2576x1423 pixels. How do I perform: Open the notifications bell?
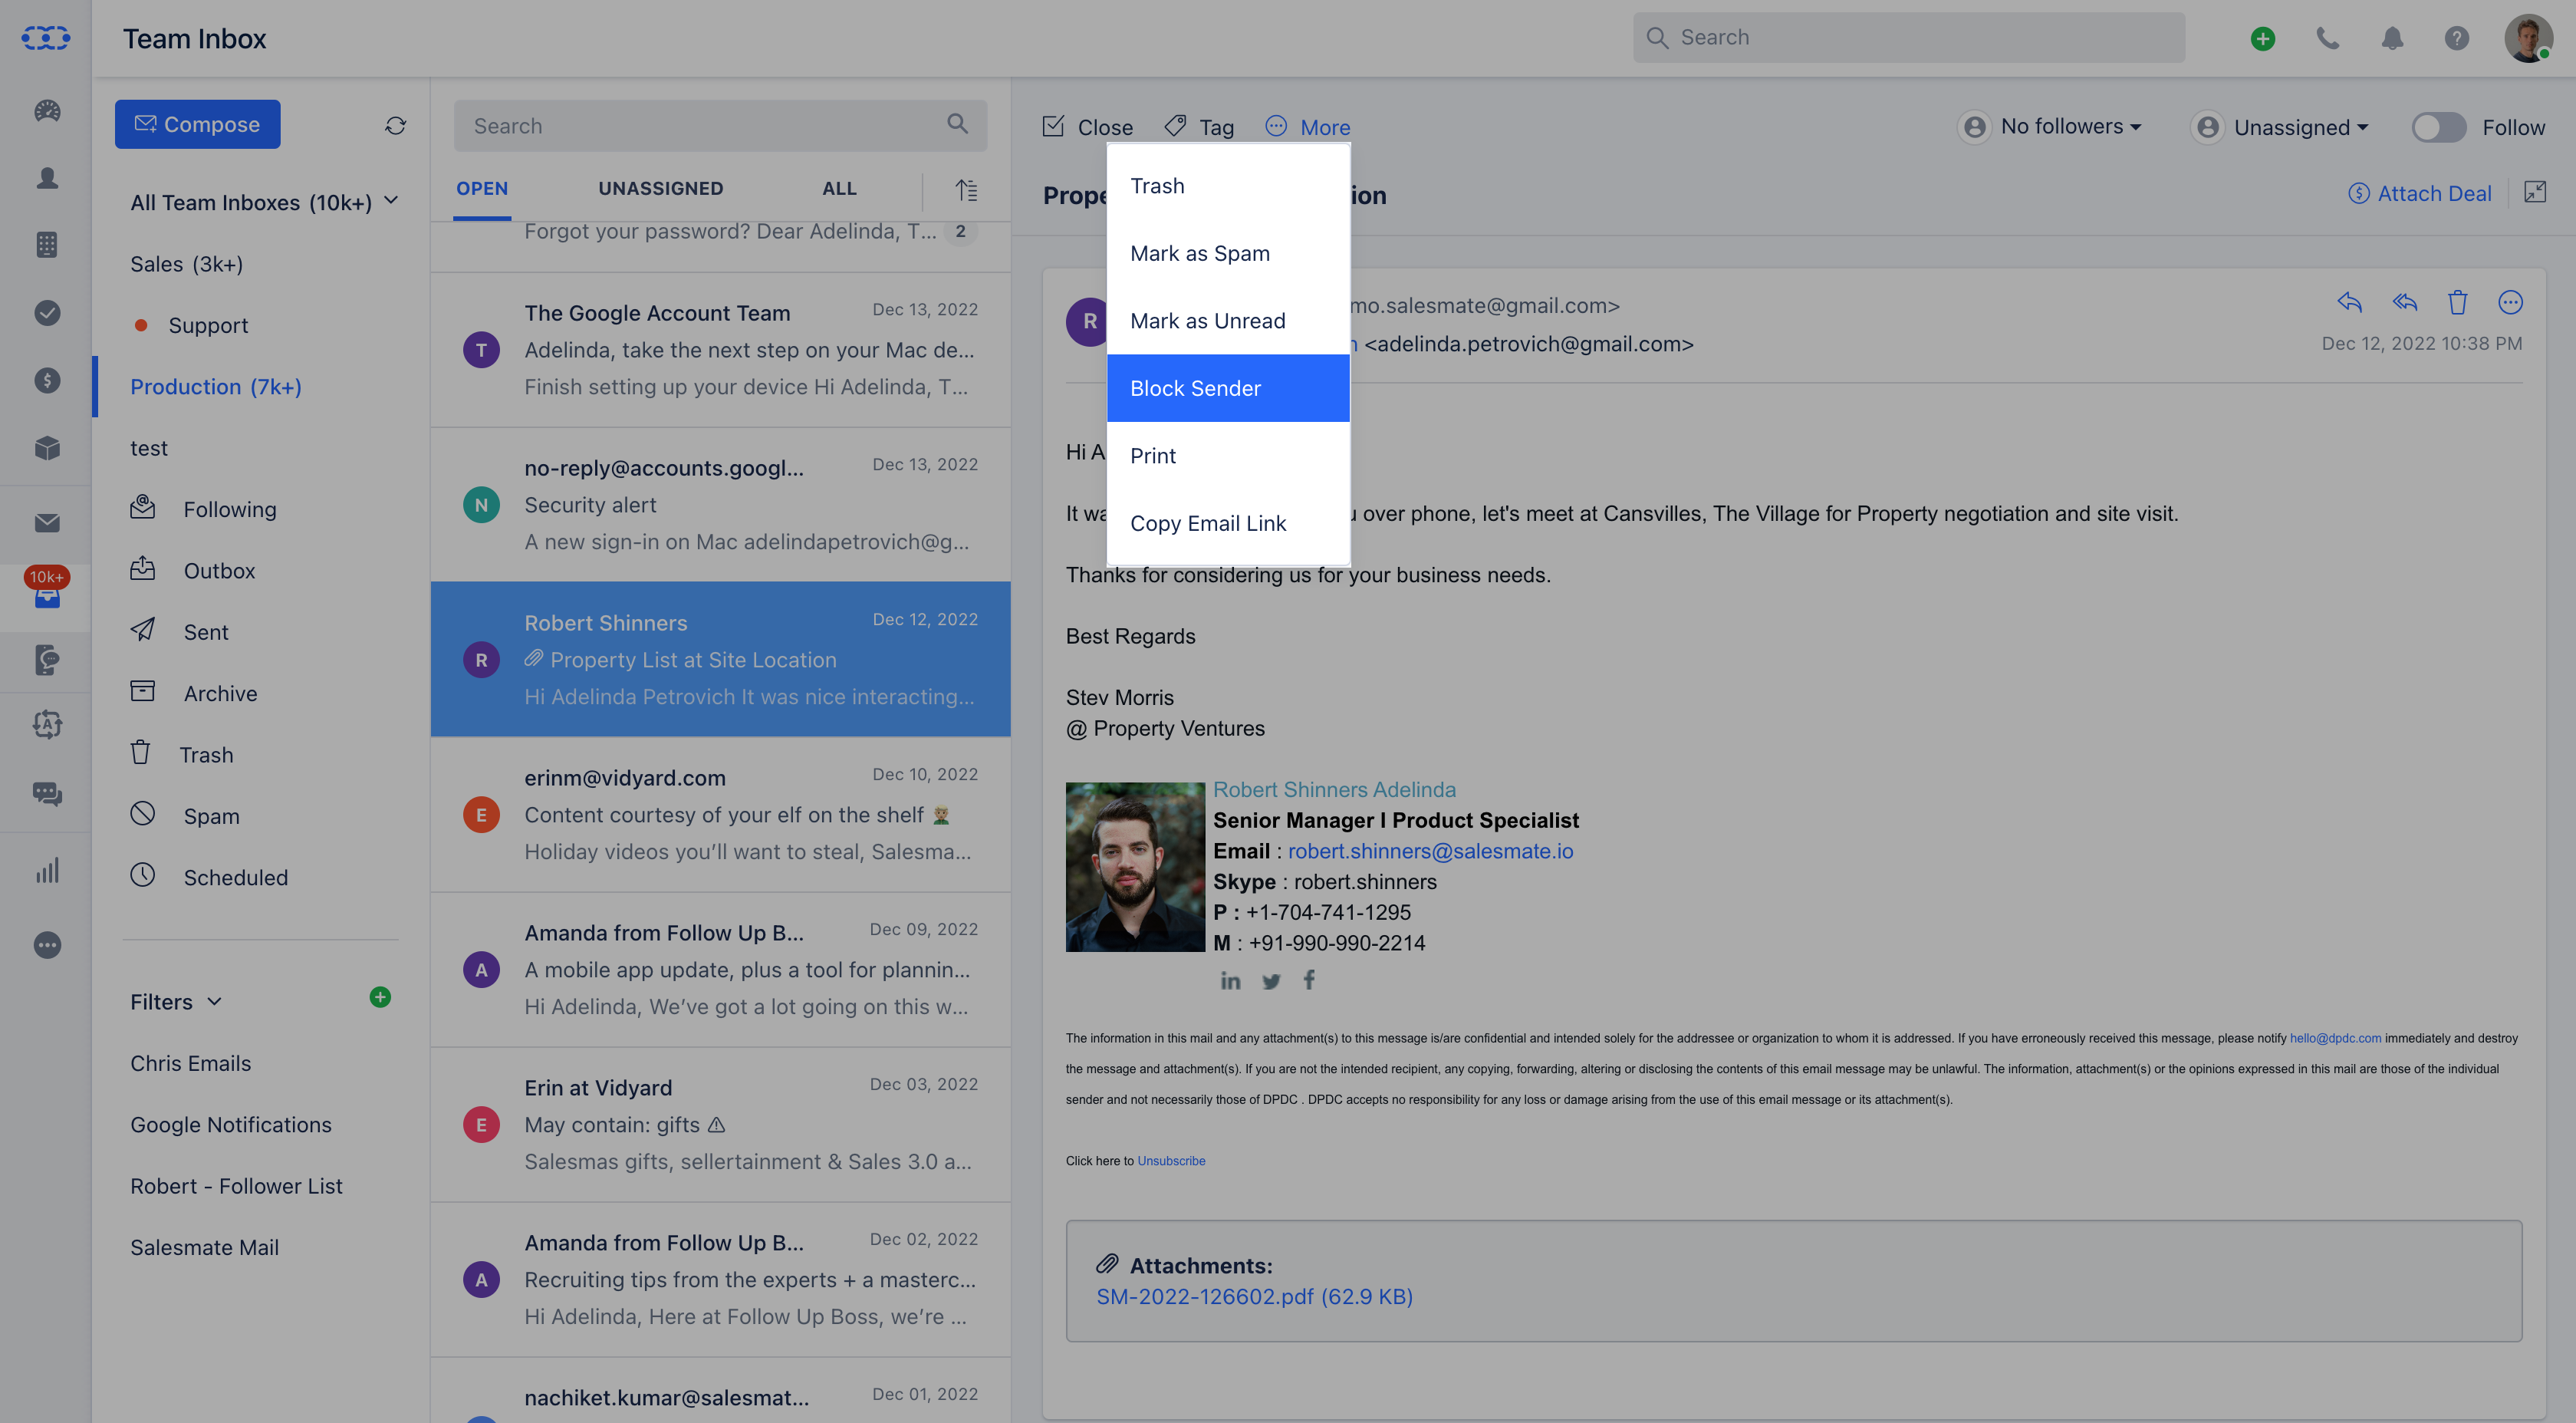pos(2392,38)
